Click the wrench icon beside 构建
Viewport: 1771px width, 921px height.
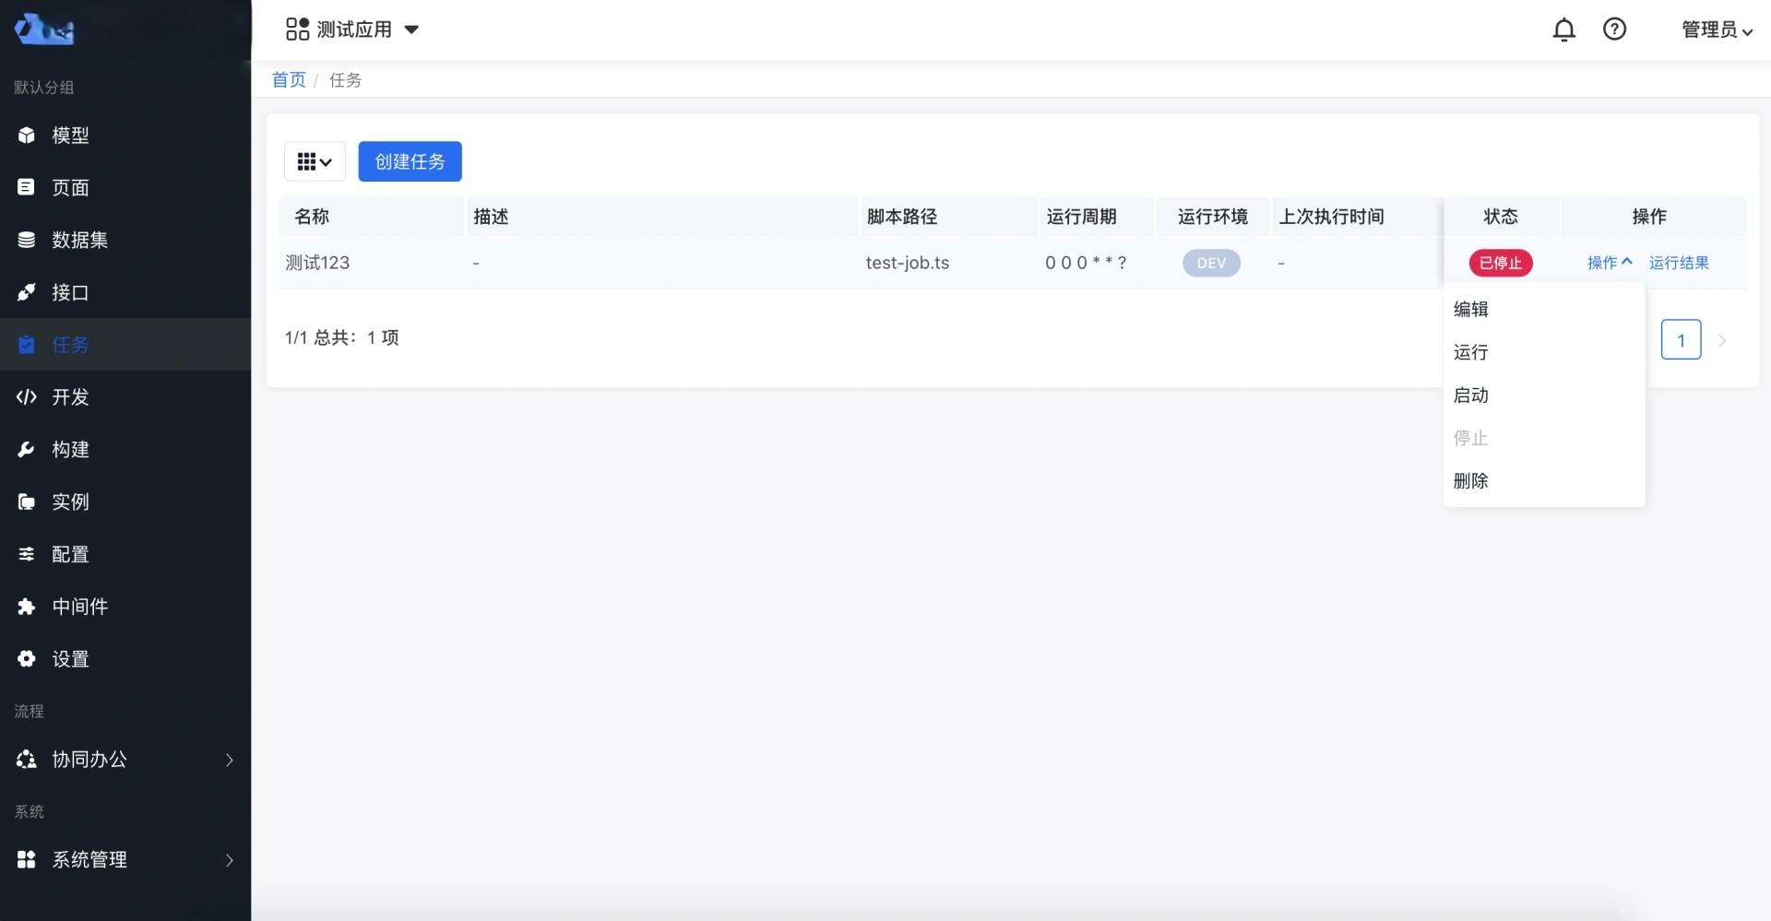pyautogui.click(x=27, y=449)
